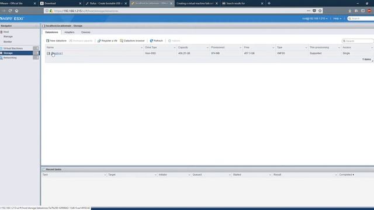374x210 pixels.
Task: Select Host in the Navigator
Action: click(6, 32)
